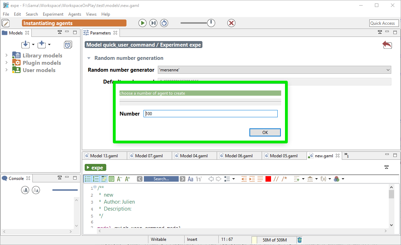Go forward to next edit location
Screen dimensions: 401x245
218,179
